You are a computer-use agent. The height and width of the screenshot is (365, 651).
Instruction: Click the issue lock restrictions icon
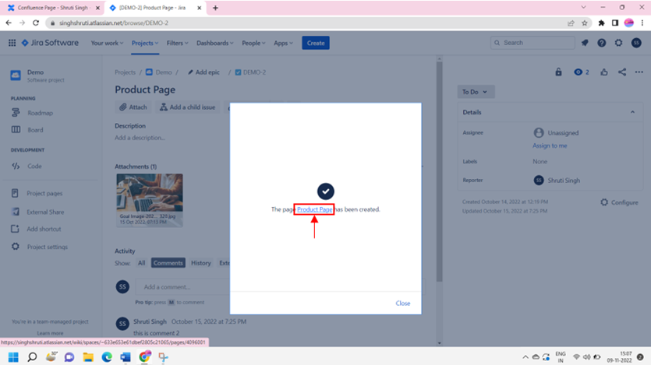tap(558, 72)
